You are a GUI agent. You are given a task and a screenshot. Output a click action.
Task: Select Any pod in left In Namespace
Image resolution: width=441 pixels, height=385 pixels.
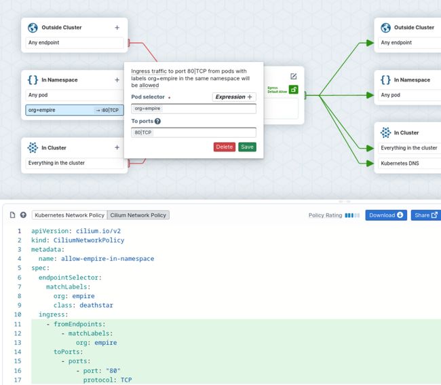(75, 95)
